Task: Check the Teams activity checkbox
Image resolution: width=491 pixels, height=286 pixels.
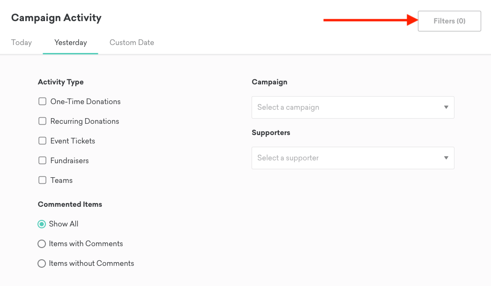Action: (43, 180)
